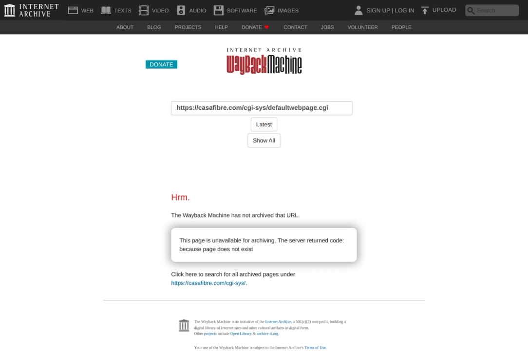This screenshot has height=351, width=528.
Task: Open the Terms of Use link
Action: [315, 348]
